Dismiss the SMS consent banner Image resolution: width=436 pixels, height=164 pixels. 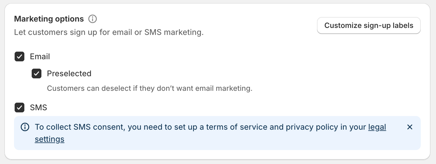coord(410,127)
